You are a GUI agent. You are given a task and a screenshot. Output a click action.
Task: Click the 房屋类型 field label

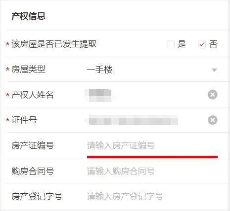point(28,69)
